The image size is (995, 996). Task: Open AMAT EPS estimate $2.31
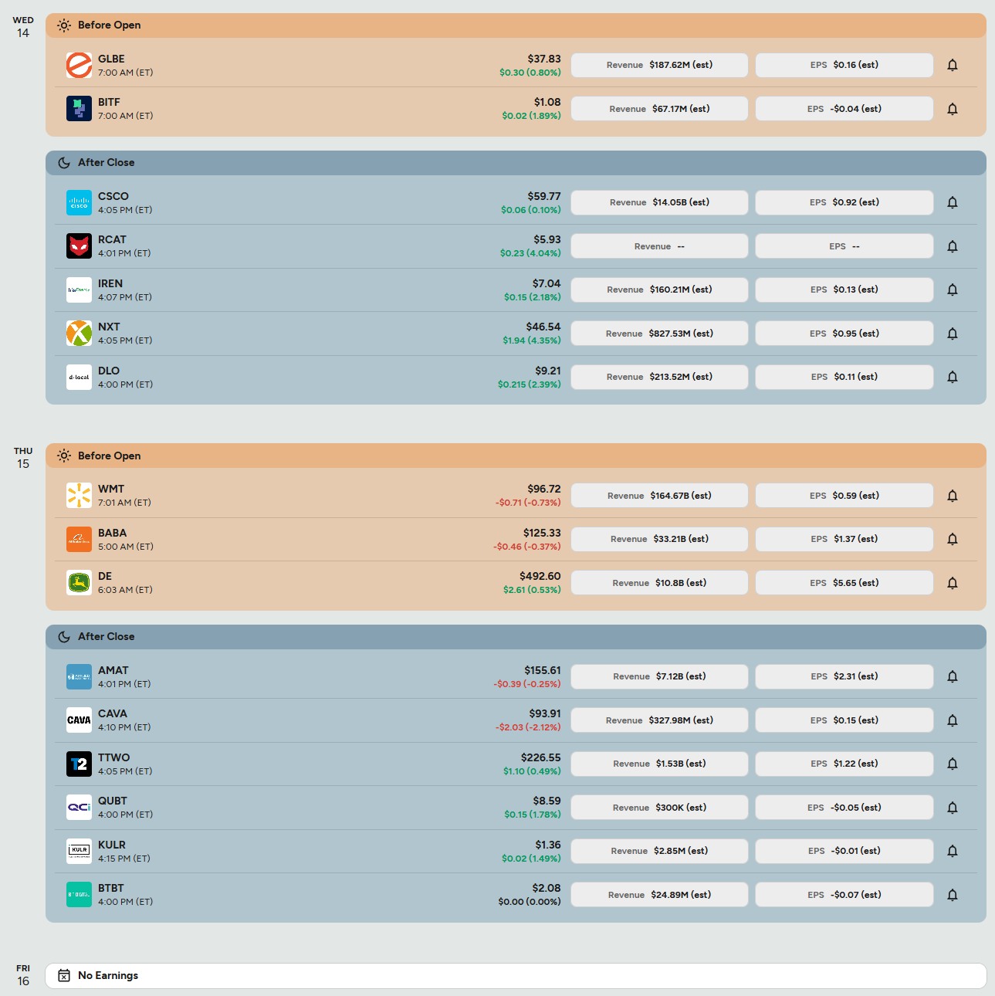pyautogui.click(x=844, y=676)
